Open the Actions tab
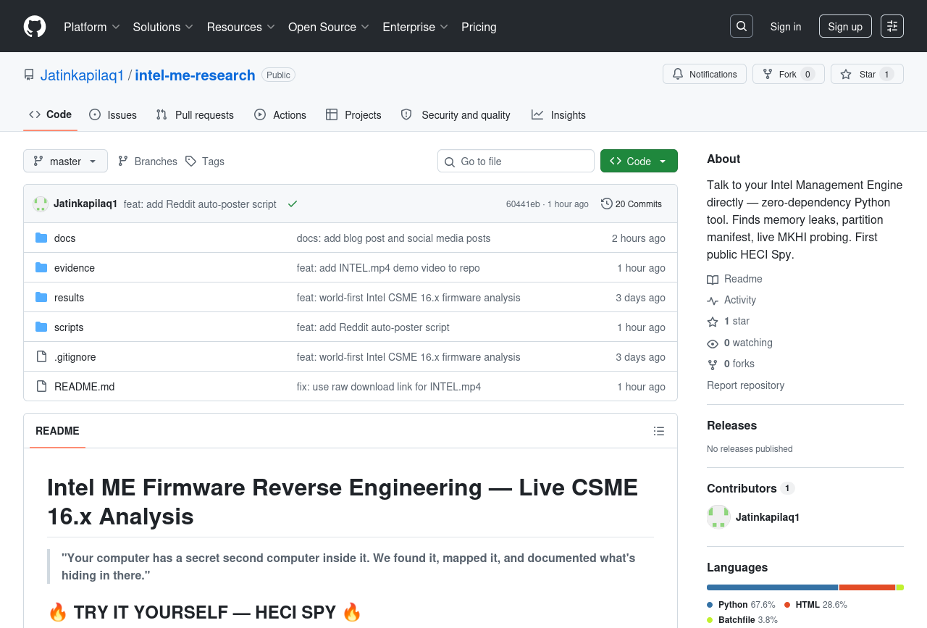Image resolution: width=927 pixels, height=628 pixels. click(280, 114)
